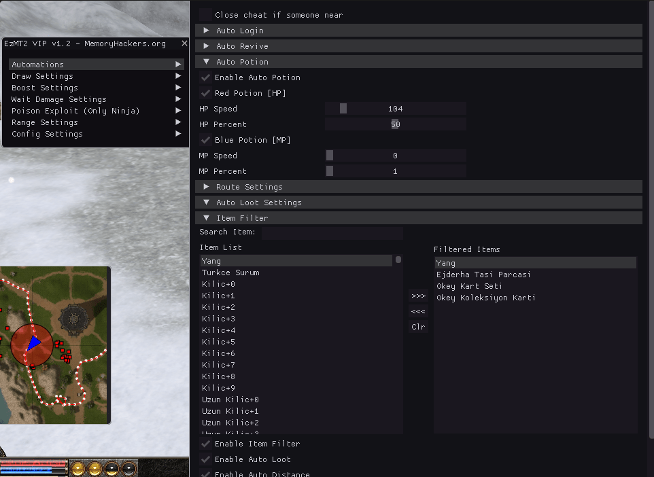The image size is (654, 477).
Task: Open Boost Settings submenu
Action: click(97, 88)
